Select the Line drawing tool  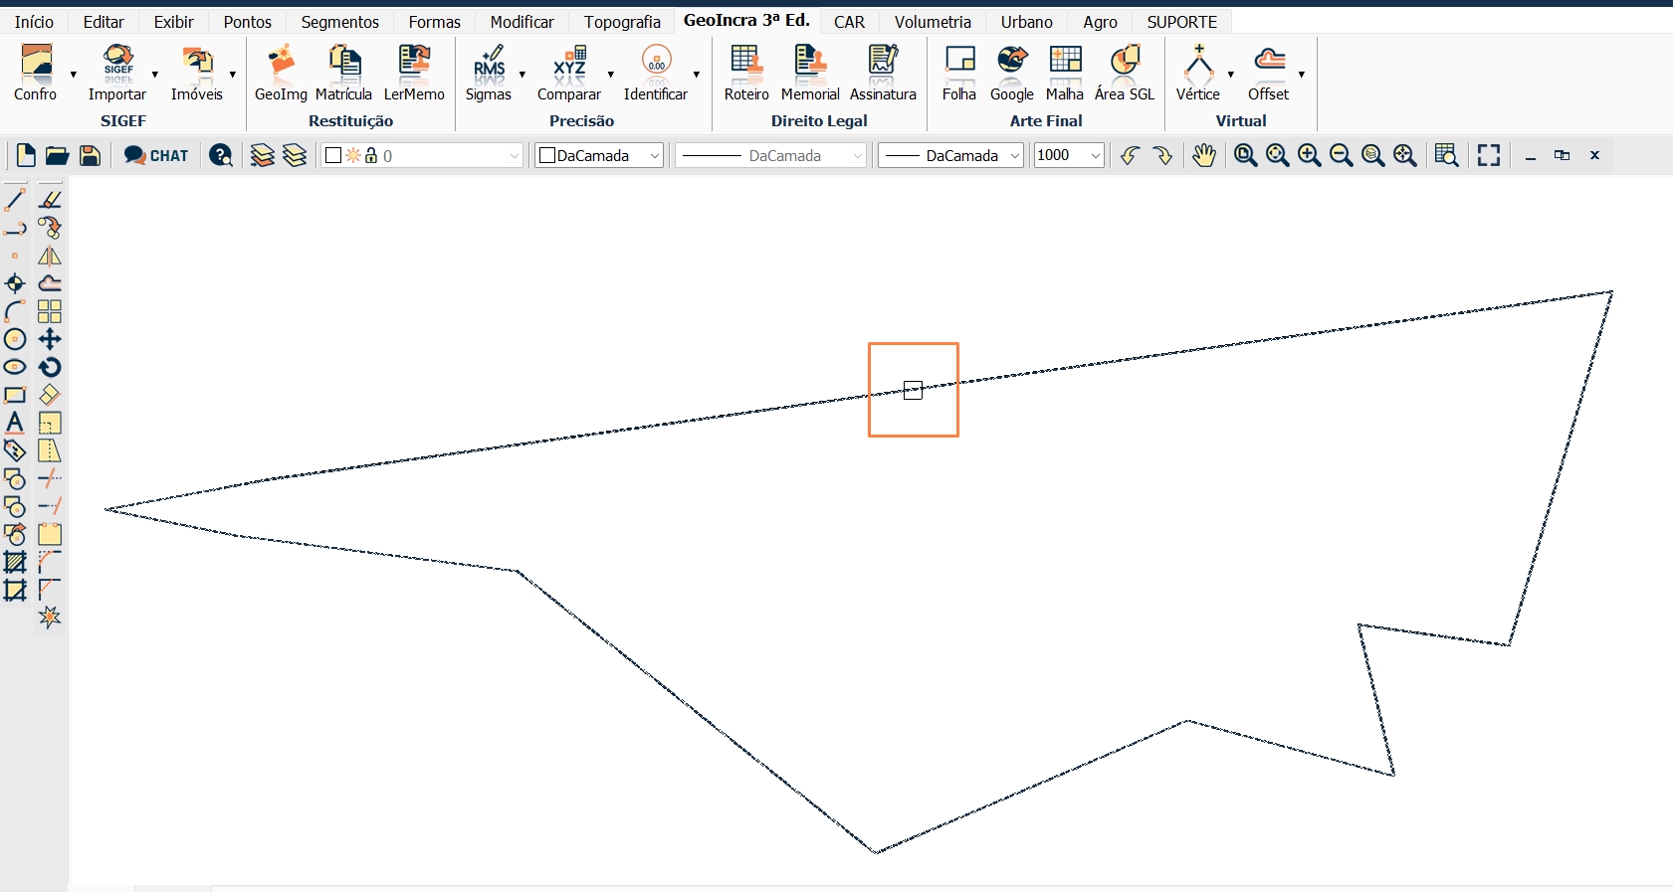pyautogui.click(x=15, y=200)
